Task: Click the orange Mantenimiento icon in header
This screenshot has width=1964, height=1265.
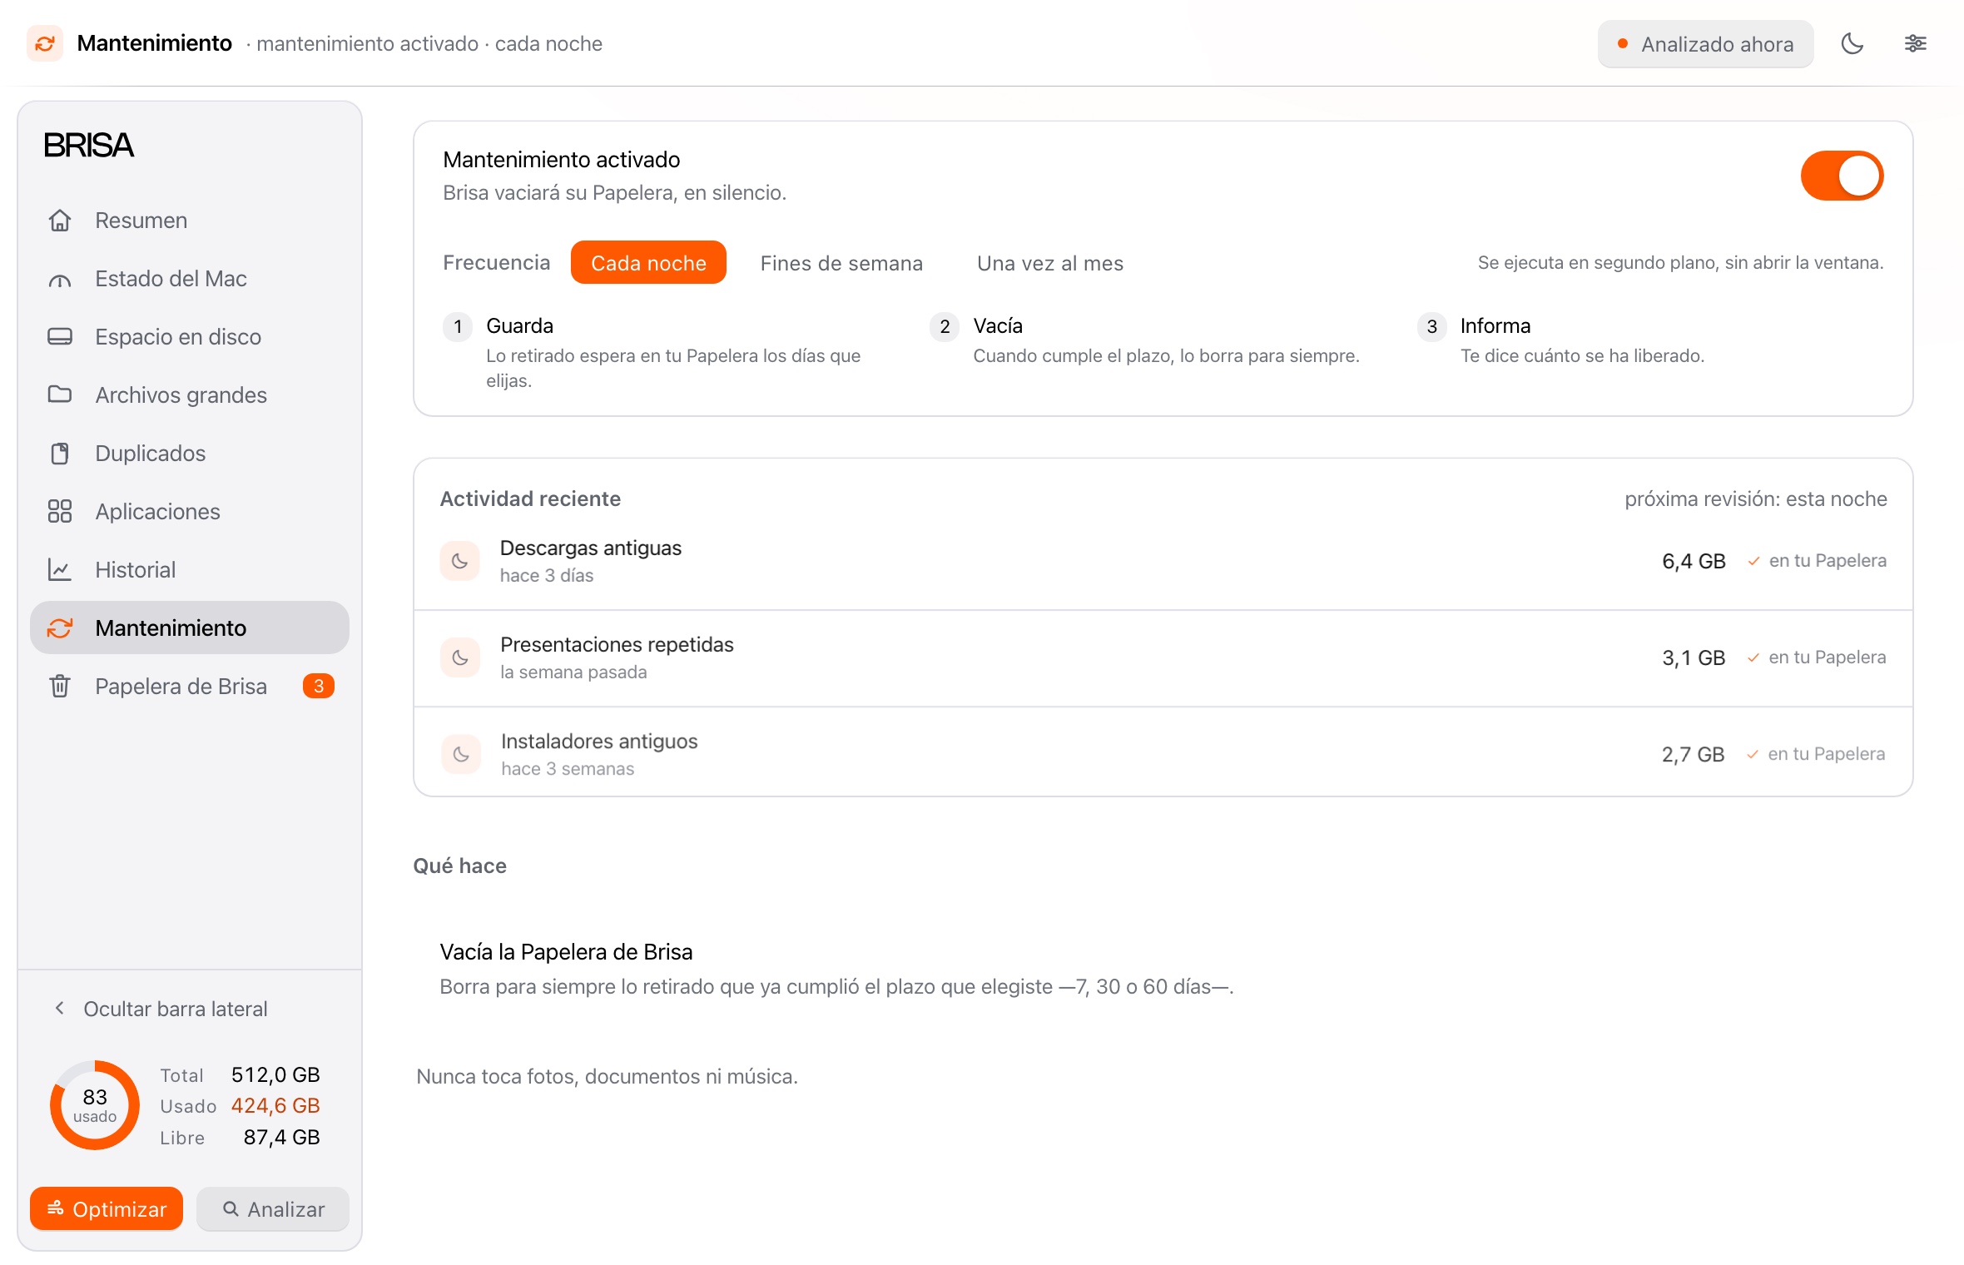Action: click(x=45, y=43)
